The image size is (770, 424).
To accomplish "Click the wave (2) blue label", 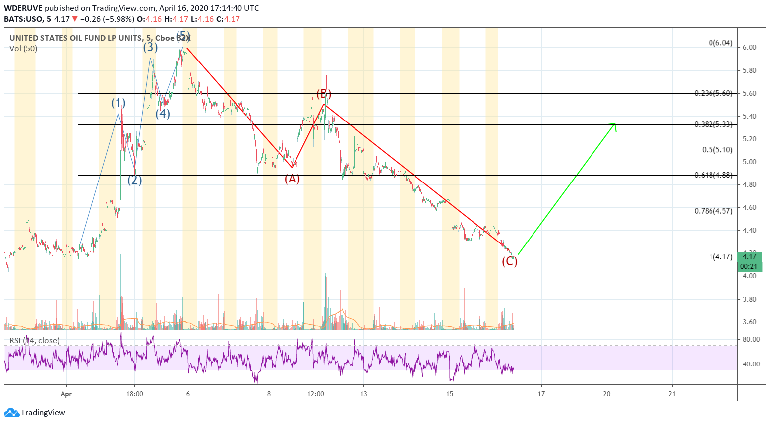I will pyautogui.click(x=134, y=180).
